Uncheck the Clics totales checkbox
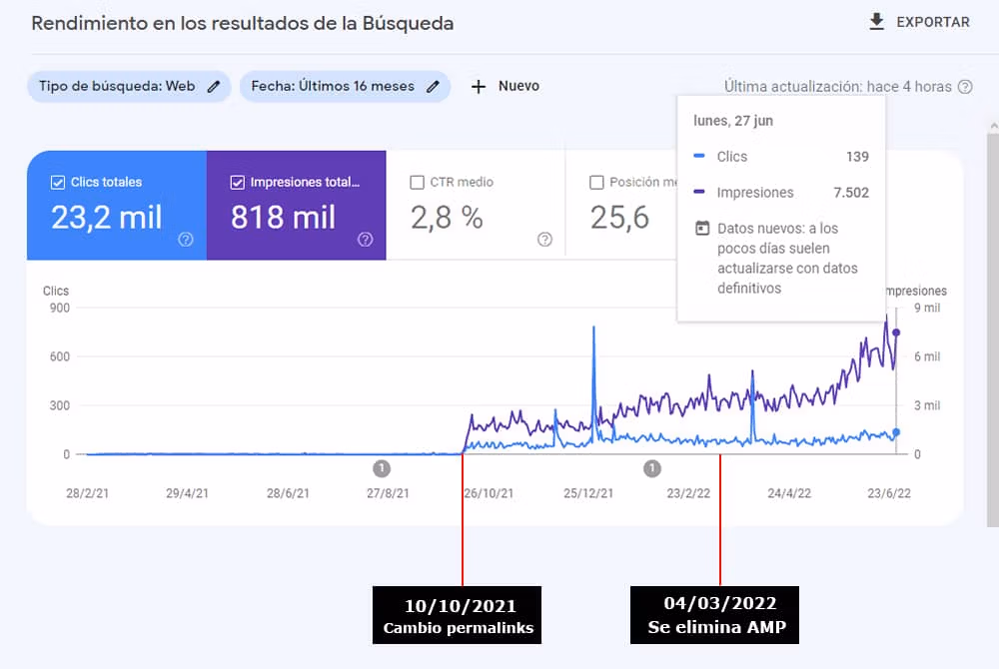Viewport: 999px width, 669px height. click(x=58, y=183)
